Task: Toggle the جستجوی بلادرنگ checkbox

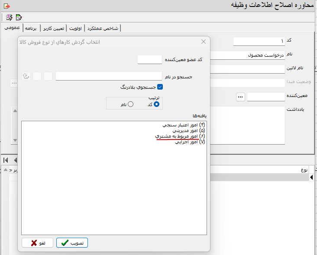Action: [160, 87]
